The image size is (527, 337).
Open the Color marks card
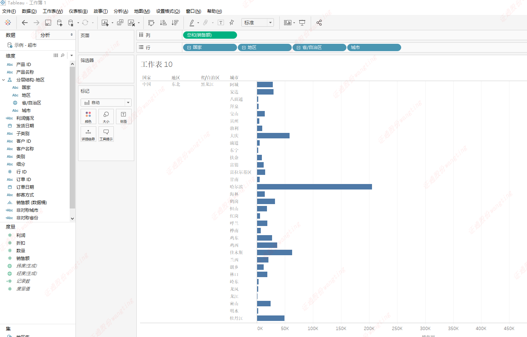click(88, 116)
